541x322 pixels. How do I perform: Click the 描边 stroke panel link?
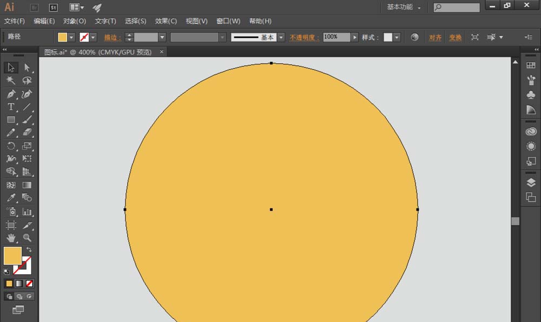click(113, 37)
